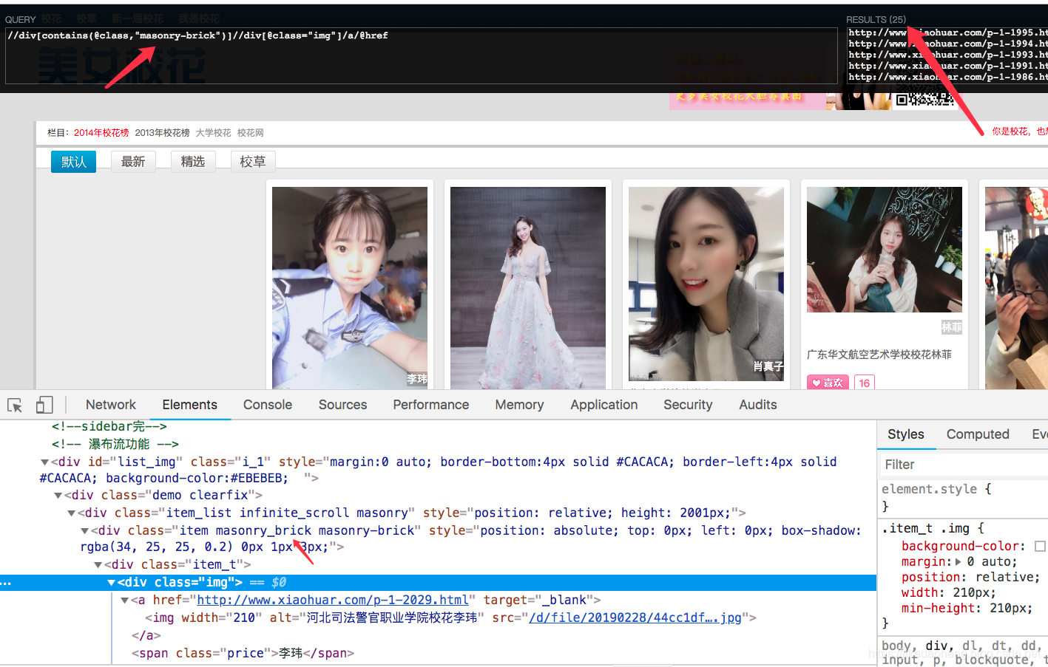The width and height of the screenshot is (1048, 667).
Task: Open the 李玮 police uniform photo
Action: click(x=350, y=288)
